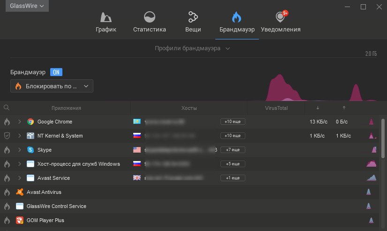Click the application list vertical scrollbar

click(383, 139)
